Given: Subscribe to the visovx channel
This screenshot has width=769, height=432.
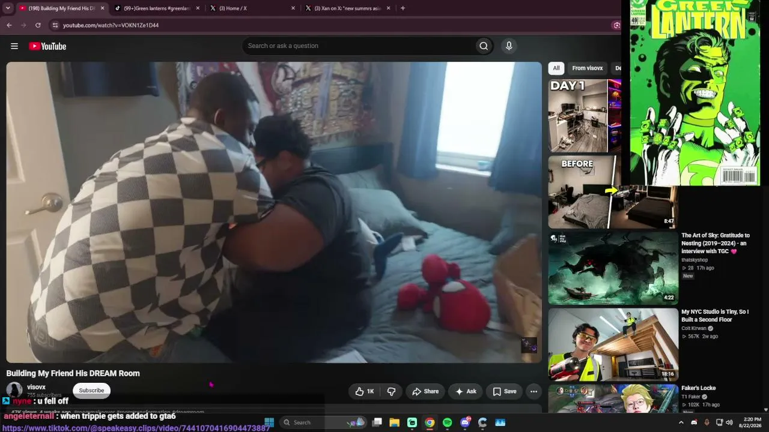Looking at the screenshot, I should (91, 391).
